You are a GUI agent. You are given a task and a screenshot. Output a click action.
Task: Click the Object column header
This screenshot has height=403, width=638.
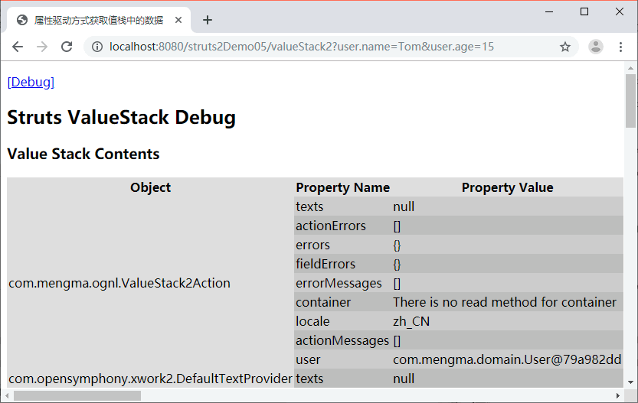pos(150,187)
